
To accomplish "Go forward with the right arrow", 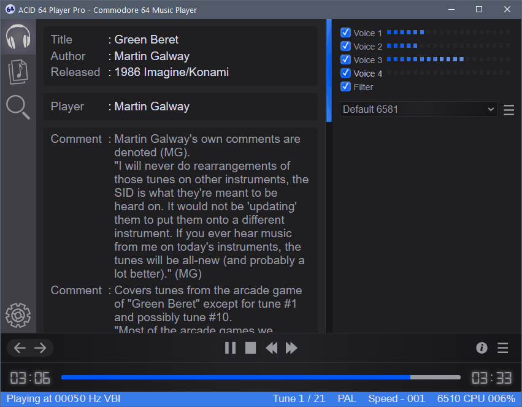I will [40, 348].
